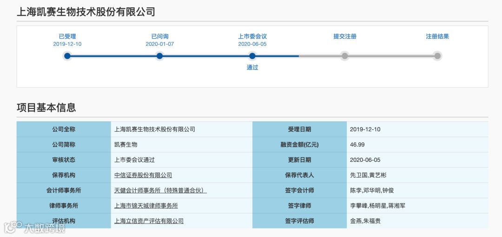Open the 上海市锦天城律师事务所 law firm link
Viewport: 502px width, 237px height.
click(x=146, y=206)
